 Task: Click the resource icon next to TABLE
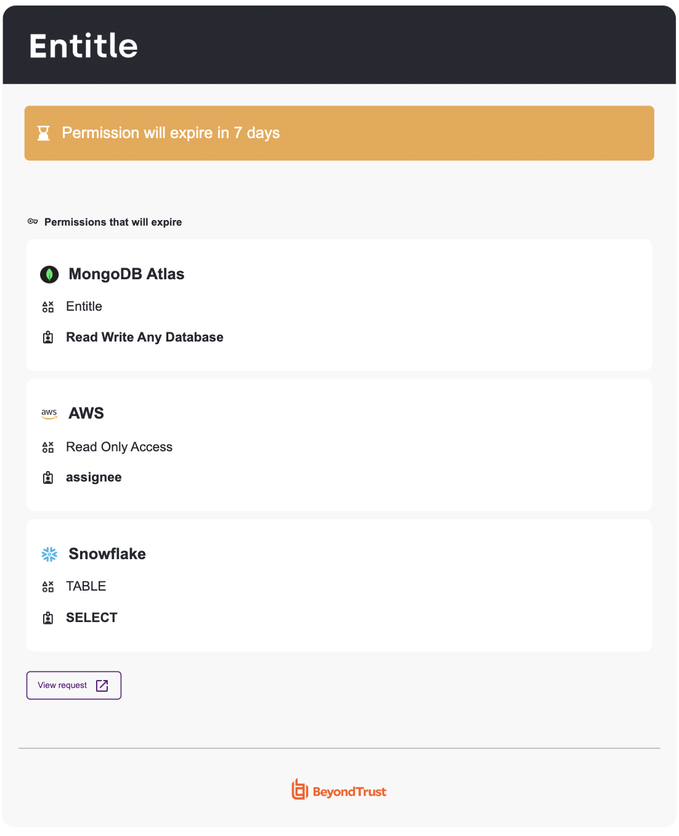[x=48, y=586]
